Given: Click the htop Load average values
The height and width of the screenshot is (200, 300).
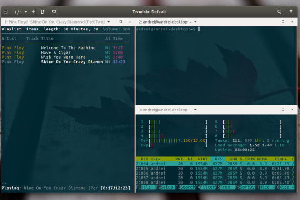Looking at the screenshot, I should point(267,145).
